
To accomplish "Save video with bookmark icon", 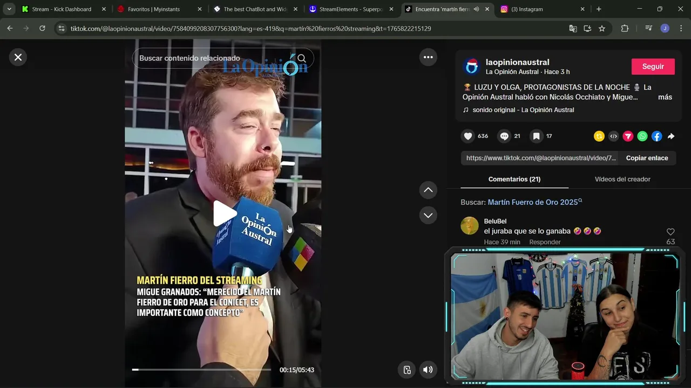I will point(536,136).
